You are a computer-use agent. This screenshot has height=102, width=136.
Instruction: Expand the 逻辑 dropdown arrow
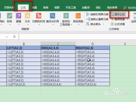click(x=19, y=24)
